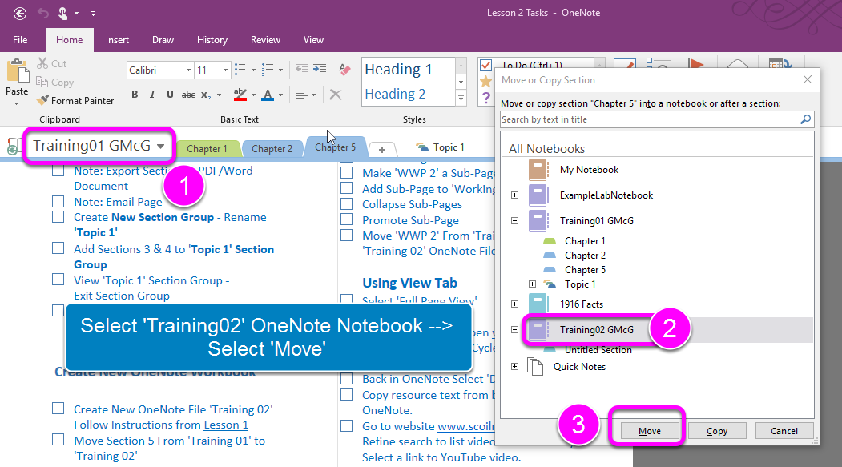Click the Undo icon in the quick access toolbar

click(43, 13)
